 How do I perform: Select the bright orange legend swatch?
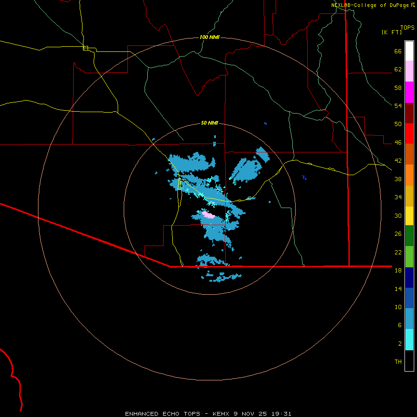[x=409, y=175]
